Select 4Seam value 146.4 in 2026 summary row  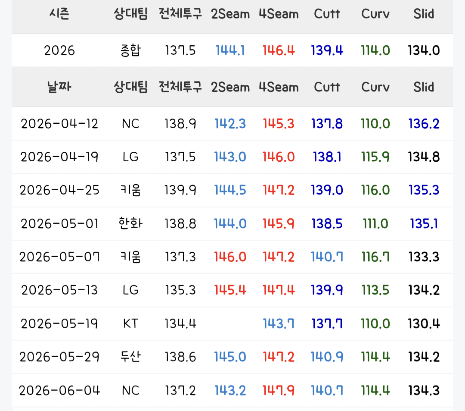279,50
